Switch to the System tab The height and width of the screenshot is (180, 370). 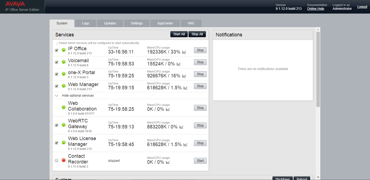tap(62, 23)
